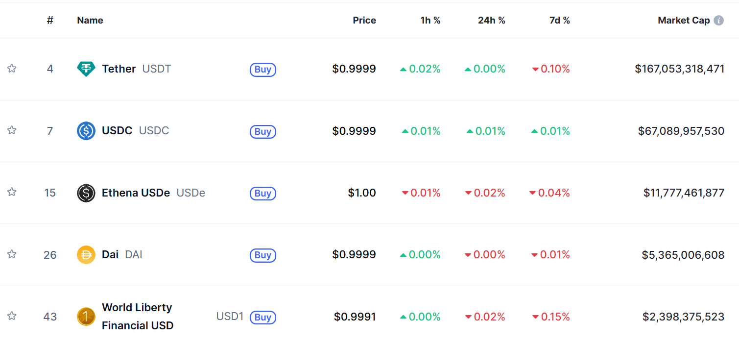Click the Tether coin logo icon
This screenshot has width=739, height=345.
[x=86, y=69]
